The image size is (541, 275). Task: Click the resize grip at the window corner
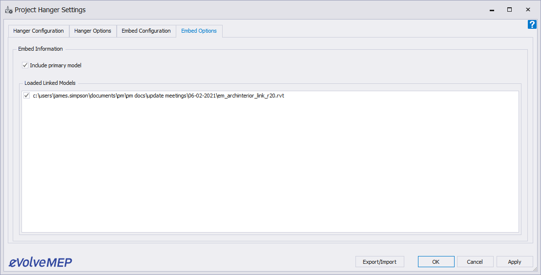pyautogui.click(x=535, y=269)
